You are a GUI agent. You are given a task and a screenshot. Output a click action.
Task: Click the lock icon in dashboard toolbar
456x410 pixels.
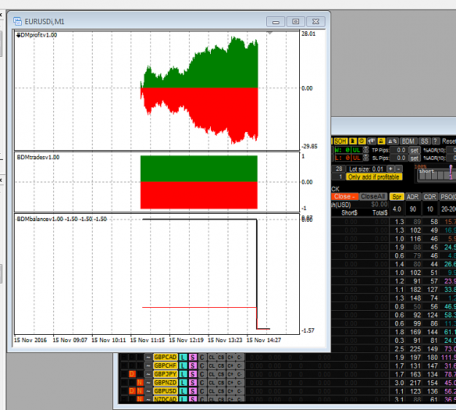point(382,141)
